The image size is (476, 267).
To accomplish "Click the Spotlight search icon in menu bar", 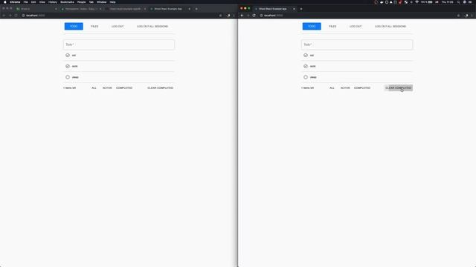I will [x=458, y=2].
